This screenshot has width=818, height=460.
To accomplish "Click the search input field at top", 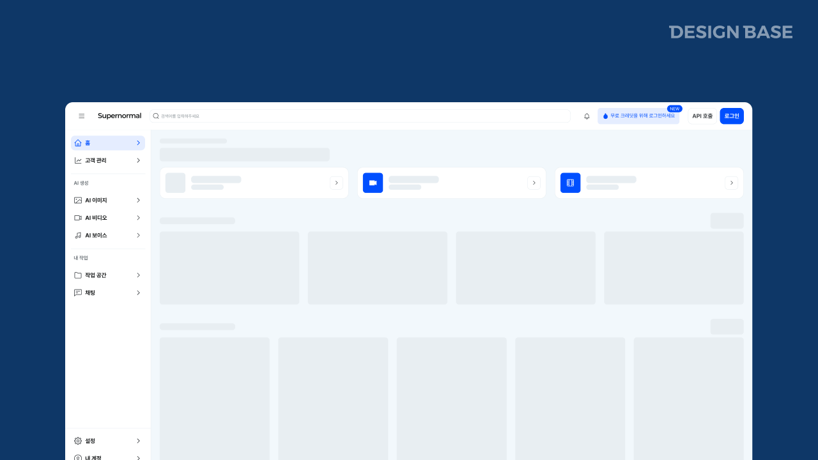I will (x=358, y=116).
